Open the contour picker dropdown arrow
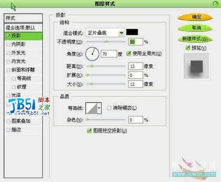This screenshot has width=221, height=182. click(99, 108)
